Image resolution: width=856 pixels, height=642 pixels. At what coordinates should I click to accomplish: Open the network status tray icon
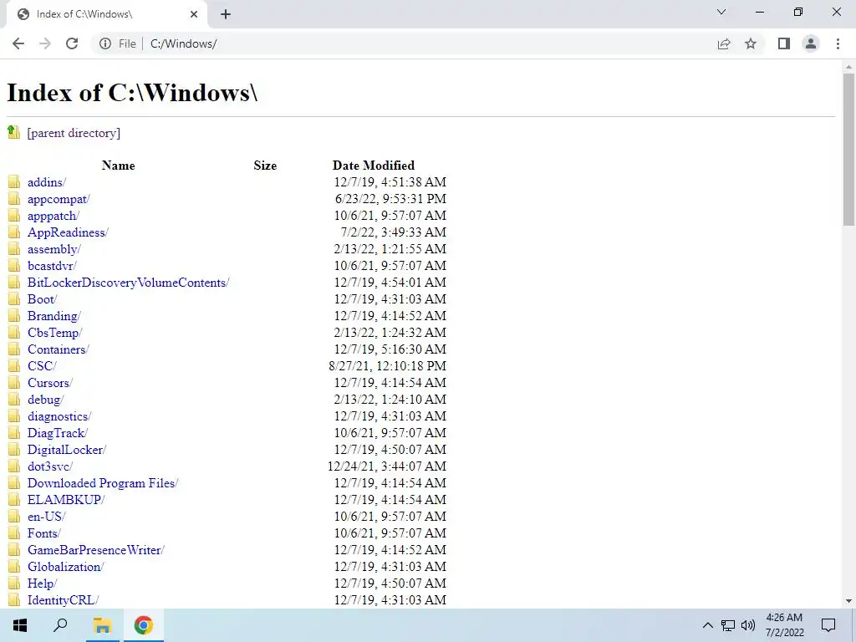(x=728, y=625)
